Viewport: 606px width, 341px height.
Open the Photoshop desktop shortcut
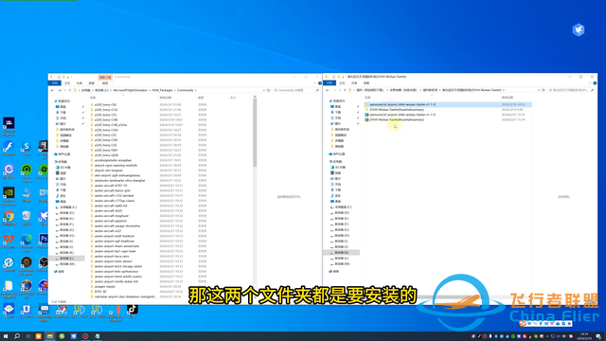[x=44, y=242]
